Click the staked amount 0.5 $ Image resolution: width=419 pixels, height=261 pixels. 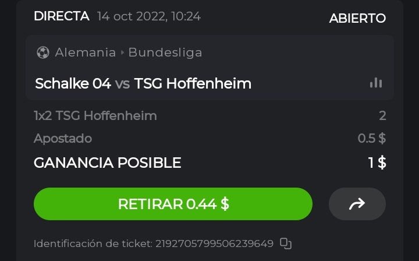pyautogui.click(x=372, y=139)
